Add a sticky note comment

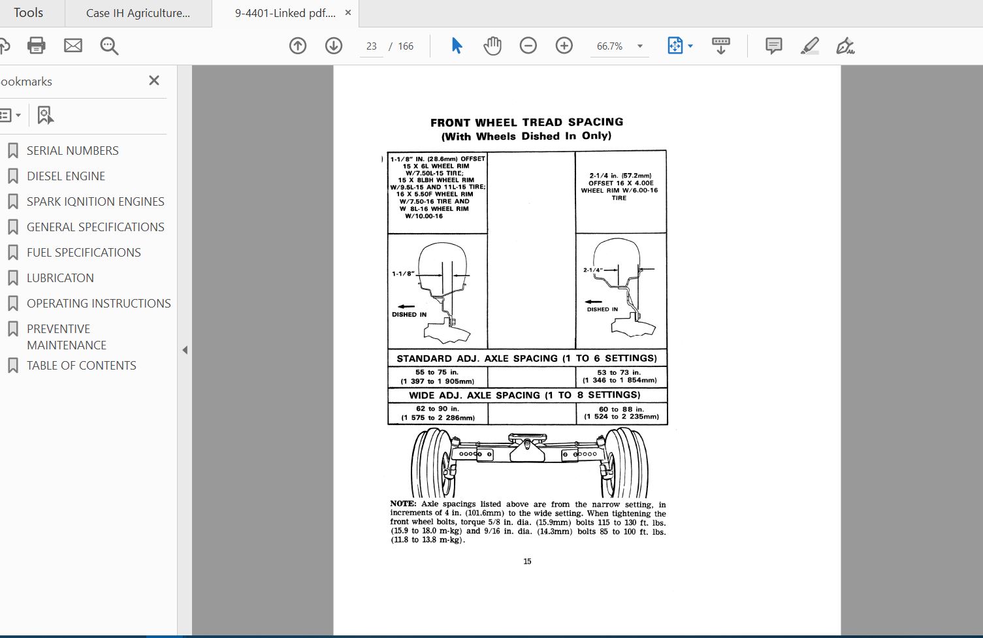point(774,46)
